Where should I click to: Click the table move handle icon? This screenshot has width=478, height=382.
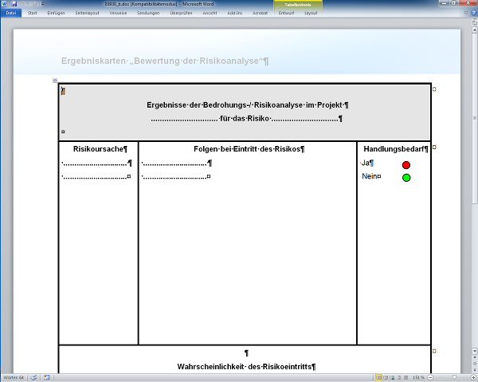click(x=55, y=81)
